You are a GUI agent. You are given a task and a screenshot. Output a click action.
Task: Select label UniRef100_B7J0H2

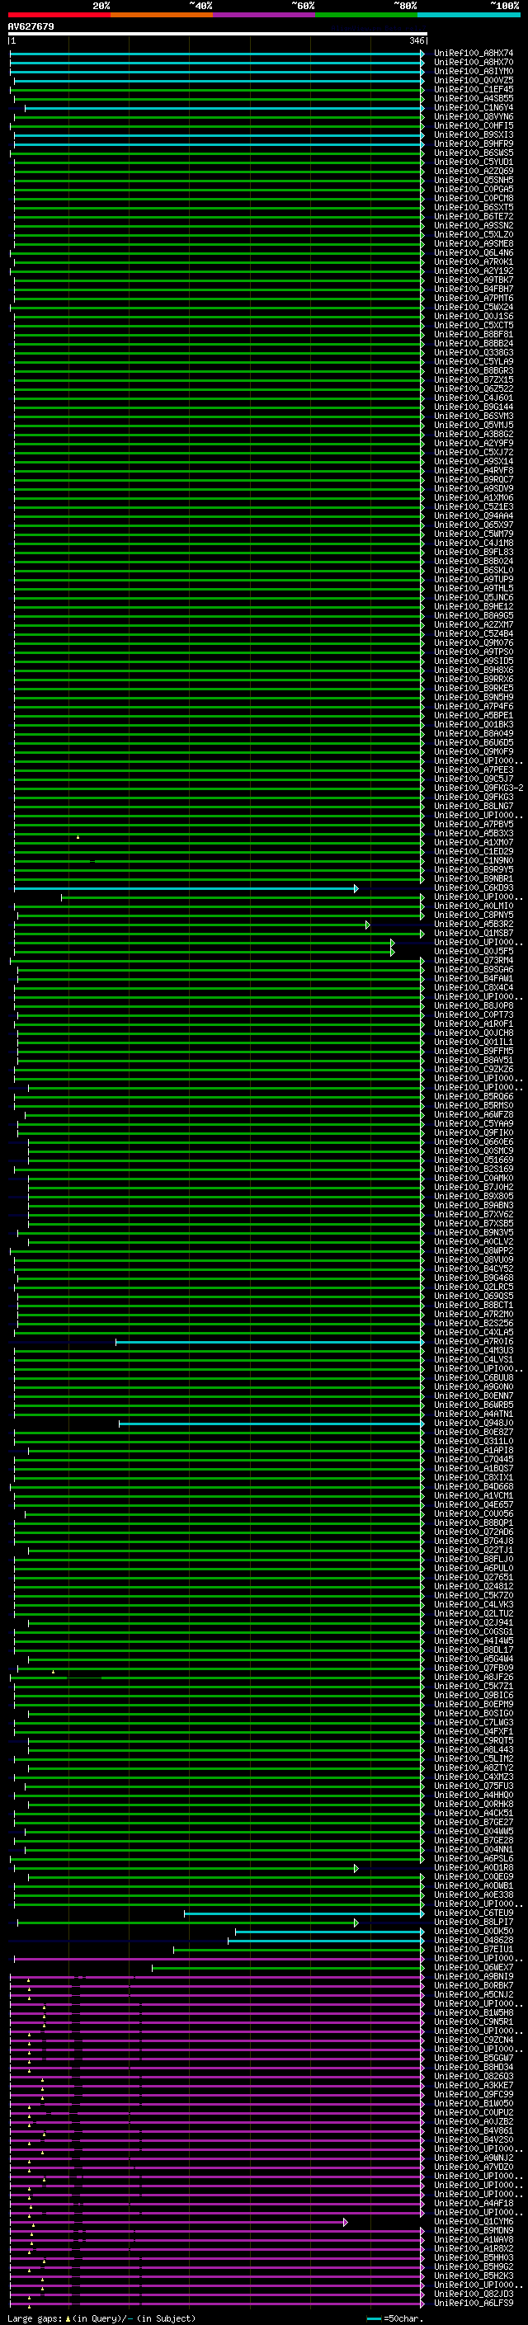(x=474, y=1187)
